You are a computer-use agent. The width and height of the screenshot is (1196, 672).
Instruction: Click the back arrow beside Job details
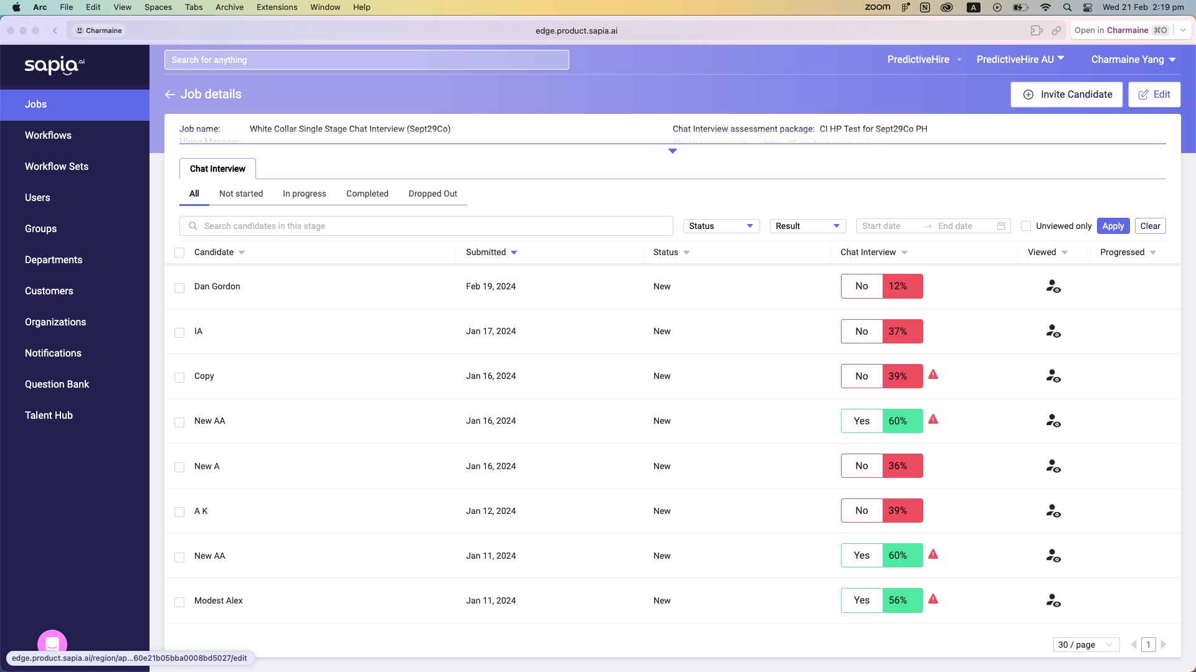click(x=169, y=95)
